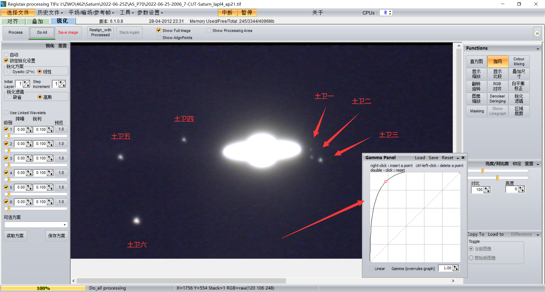
Task: Open 工具 menu
Action: point(127,13)
